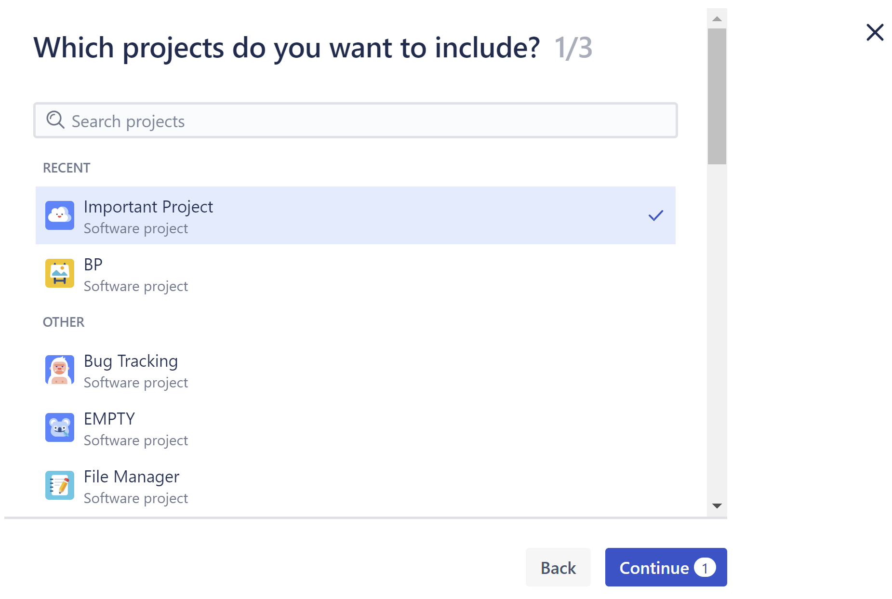The image size is (892, 599).
Task: Click the File Manager notebook icon
Action: click(59, 485)
